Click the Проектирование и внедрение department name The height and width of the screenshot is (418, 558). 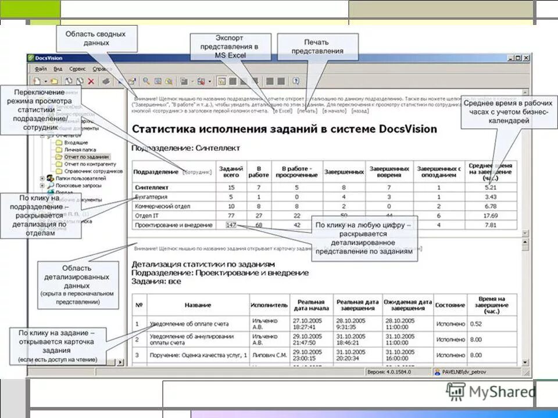tap(174, 225)
